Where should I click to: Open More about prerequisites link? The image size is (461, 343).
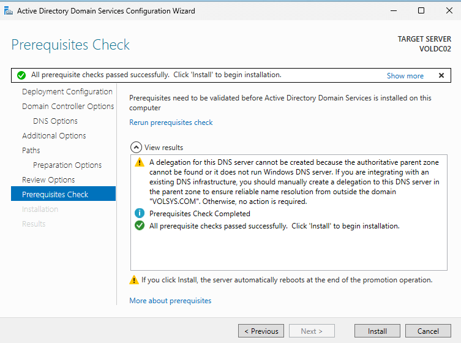pyautogui.click(x=170, y=301)
